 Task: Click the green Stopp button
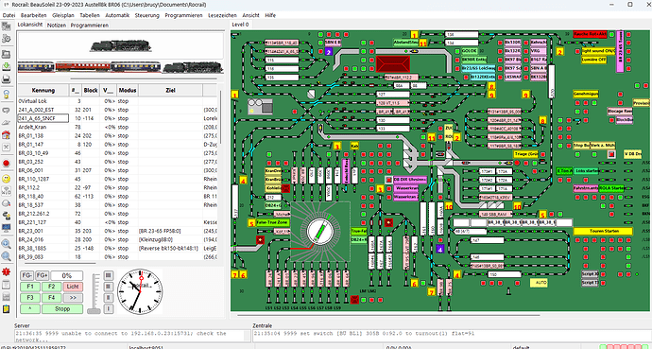click(x=62, y=309)
